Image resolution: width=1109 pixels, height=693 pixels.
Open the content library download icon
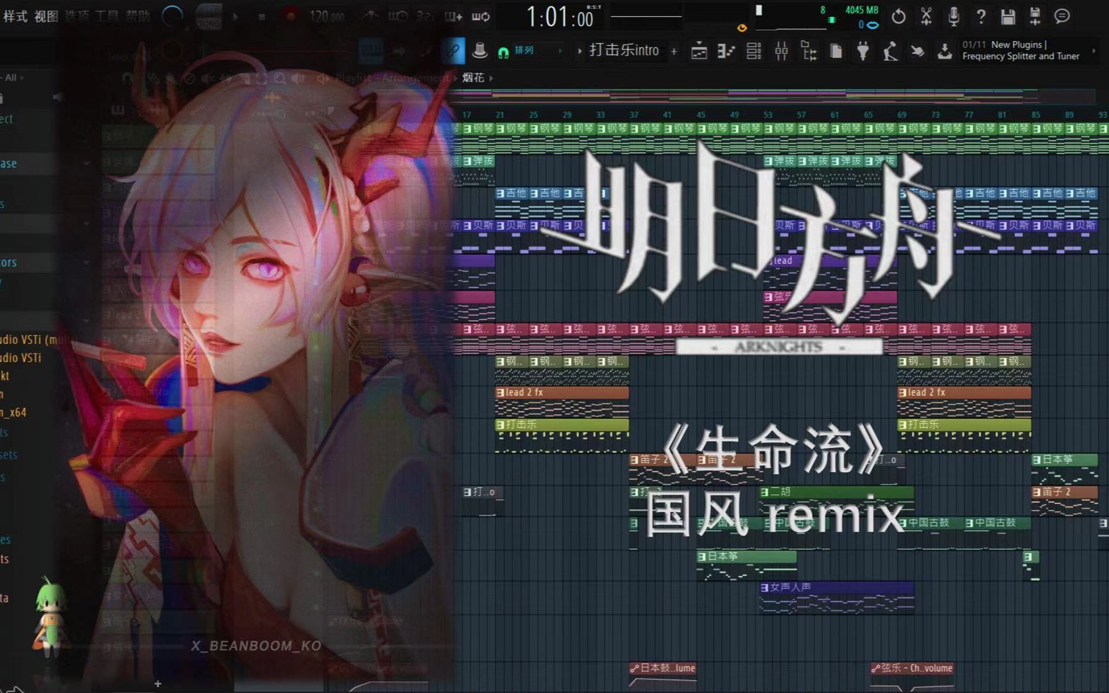[945, 51]
